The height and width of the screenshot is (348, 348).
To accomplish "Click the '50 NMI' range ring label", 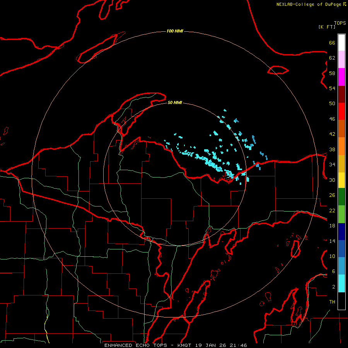I will click(175, 102).
